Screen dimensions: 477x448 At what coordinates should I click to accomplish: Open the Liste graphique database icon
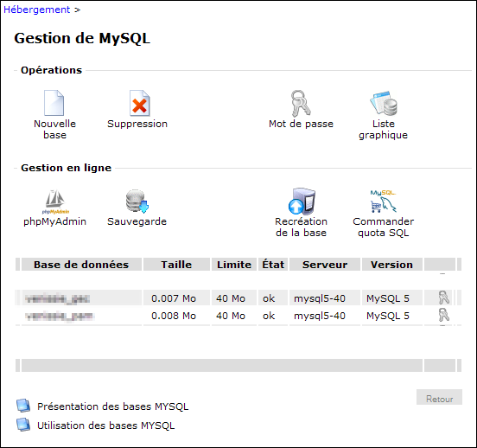[384, 103]
